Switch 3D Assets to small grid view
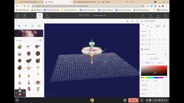Screen dimensions: 184x103 [38, 41]
